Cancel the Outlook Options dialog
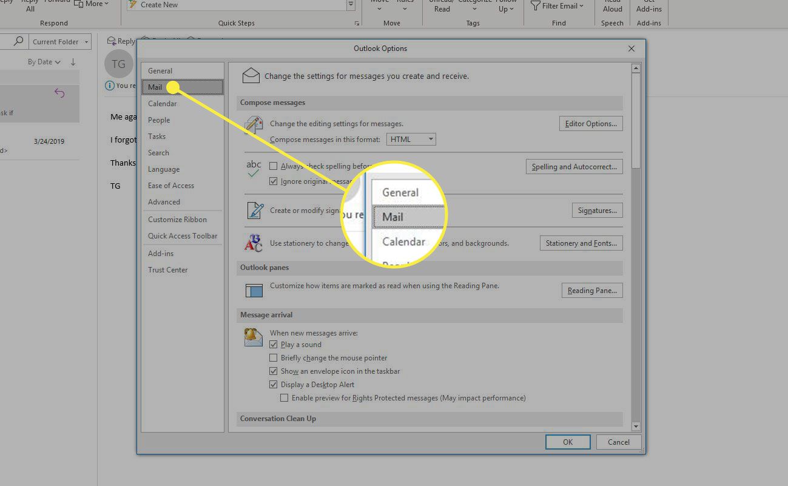 (x=619, y=442)
